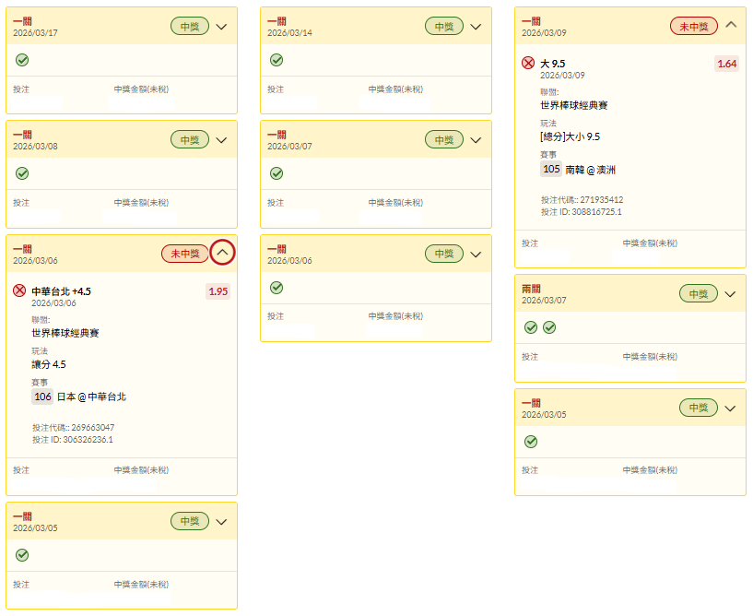Expand the 2026/03/14 bet card
This screenshot has height=616, width=753.
click(476, 27)
